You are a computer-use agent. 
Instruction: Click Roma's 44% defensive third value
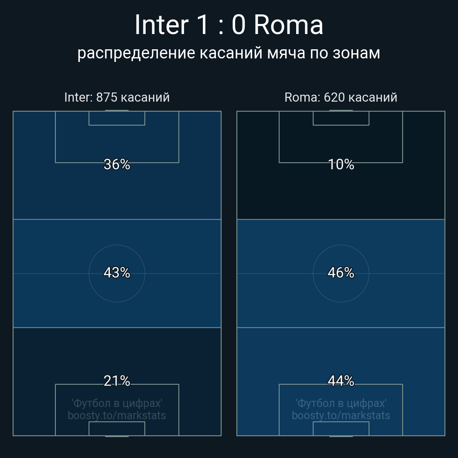click(x=341, y=381)
